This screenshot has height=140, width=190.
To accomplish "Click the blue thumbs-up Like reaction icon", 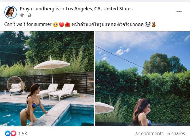I will click(x=8, y=133).
